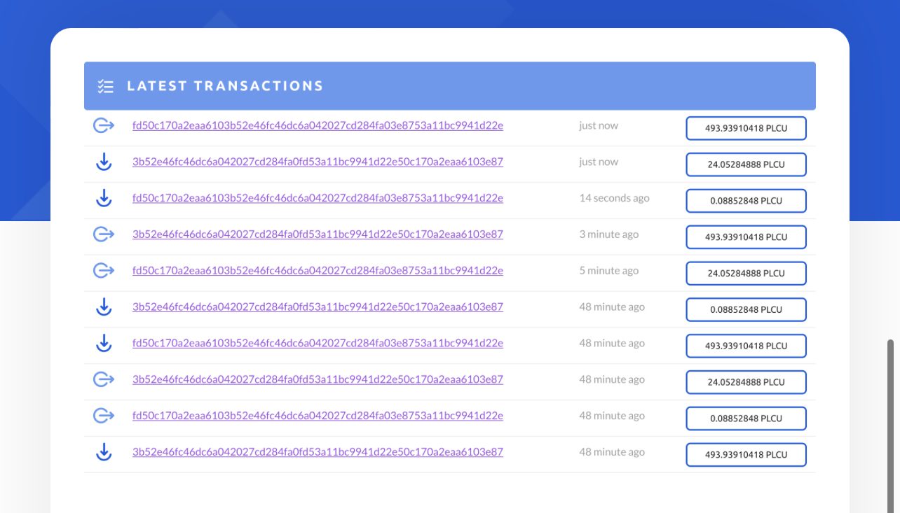Viewport: 900px width, 513px height.
Task: Click '48 minute ago' beside the 24.05284888 PLCU button
Action: 611,379
